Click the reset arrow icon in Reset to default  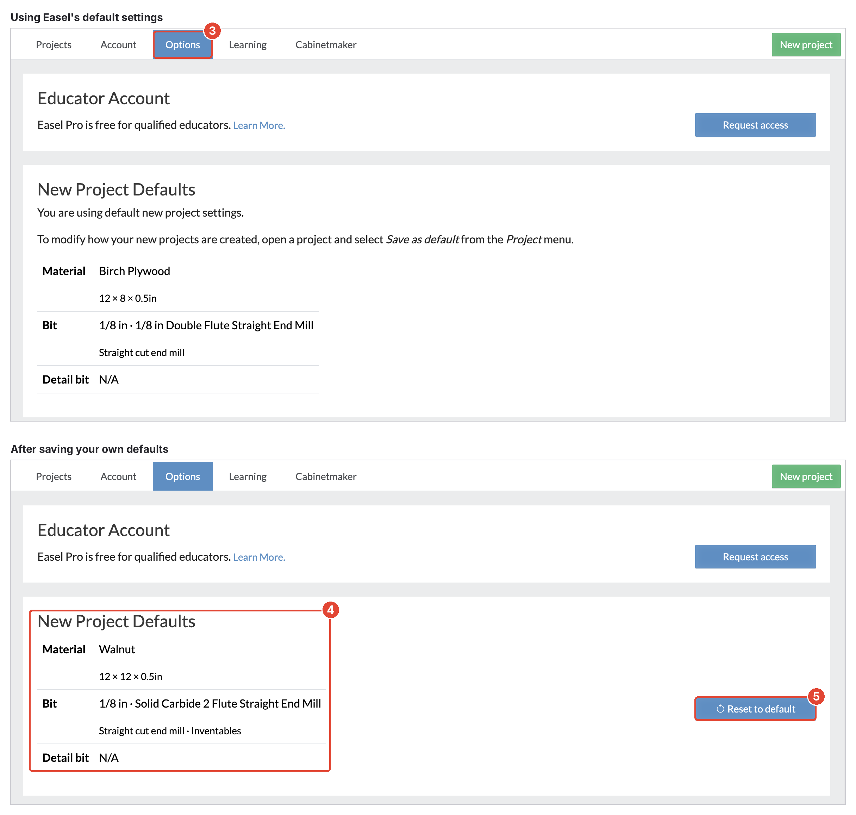click(720, 709)
